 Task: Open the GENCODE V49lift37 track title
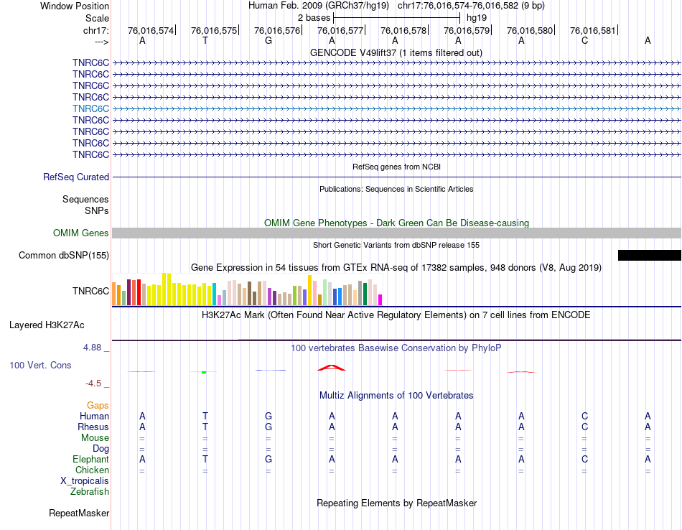point(396,52)
